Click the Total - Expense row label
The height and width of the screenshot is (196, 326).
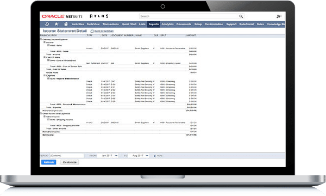point(54,107)
